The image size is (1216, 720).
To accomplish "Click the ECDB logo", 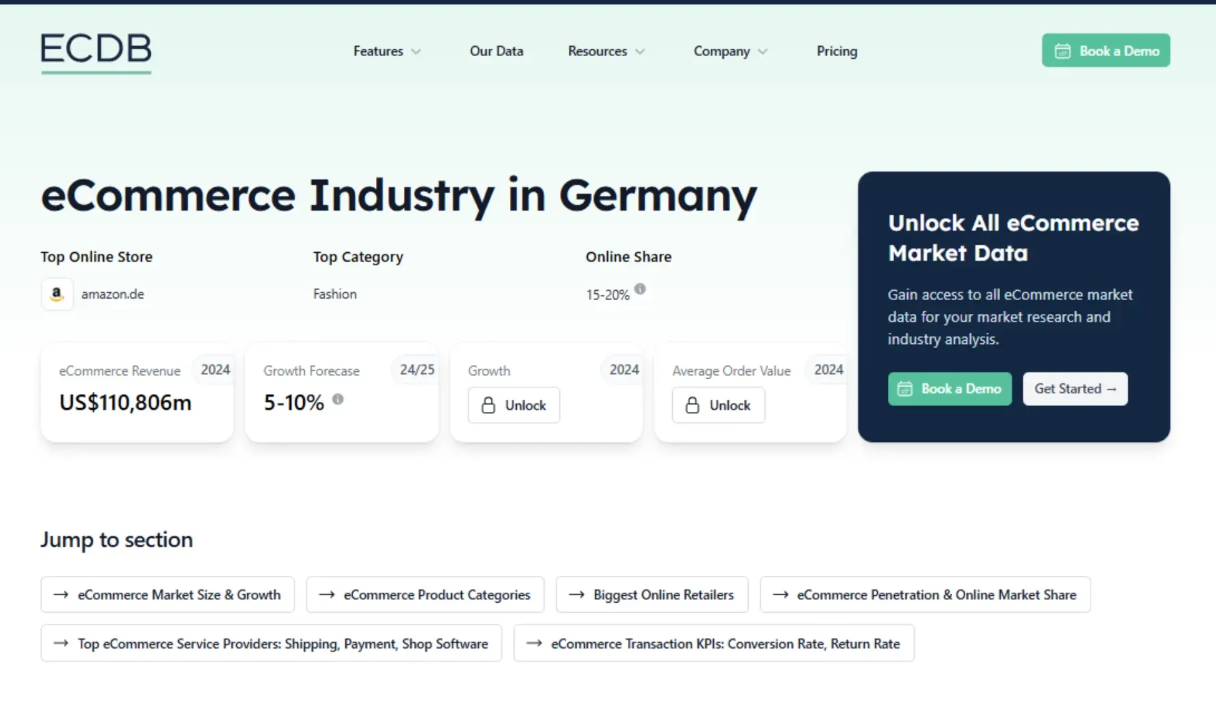I will pos(96,52).
